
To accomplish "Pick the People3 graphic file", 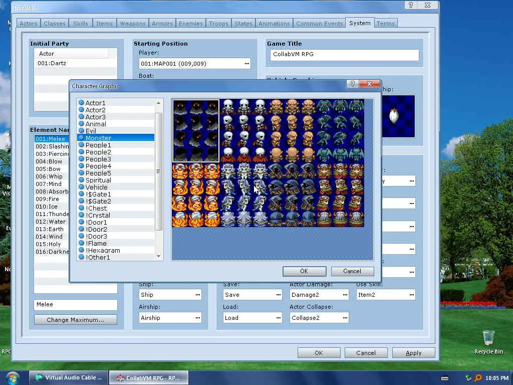I will point(116,159).
